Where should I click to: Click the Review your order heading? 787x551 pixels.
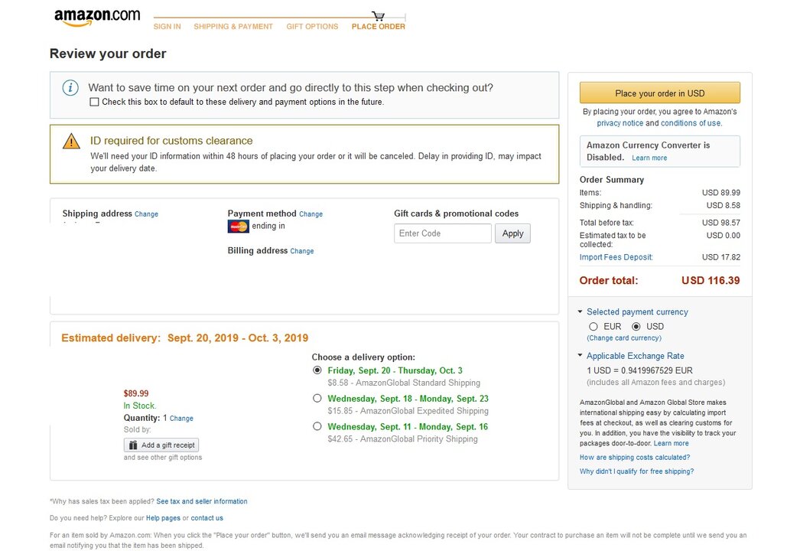click(x=108, y=54)
